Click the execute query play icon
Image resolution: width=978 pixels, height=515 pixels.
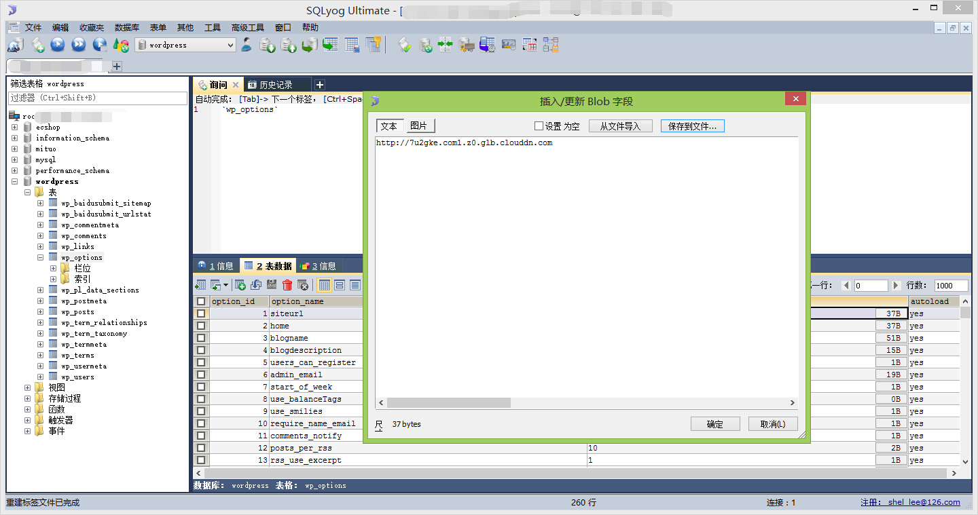point(58,45)
